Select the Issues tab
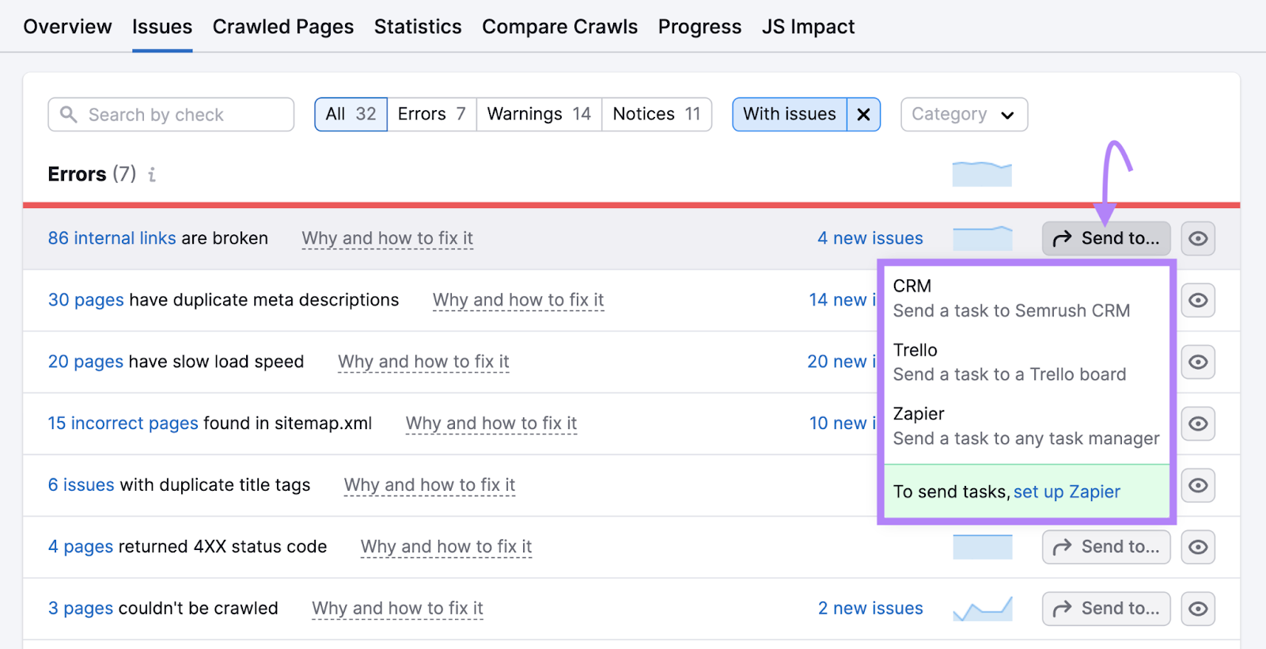 point(162,27)
